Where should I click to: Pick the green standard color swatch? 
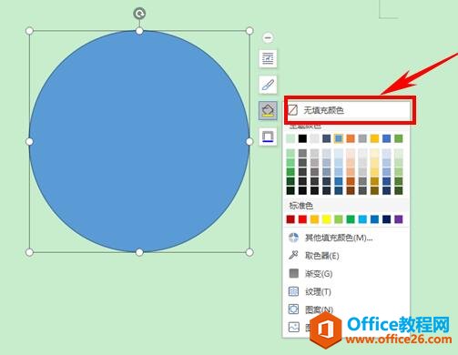pyautogui.click(x=351, y=219)
